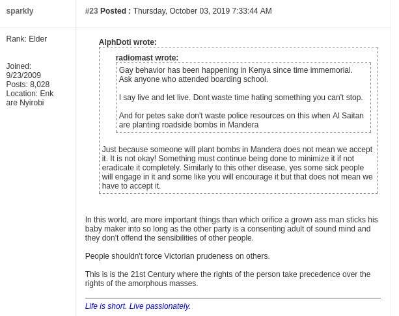399x316 pixels.
Task: Click the 'This is is the 21st Century' paragraph
Action: point(228,279)
